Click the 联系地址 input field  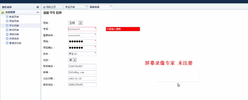pos(82,85)
